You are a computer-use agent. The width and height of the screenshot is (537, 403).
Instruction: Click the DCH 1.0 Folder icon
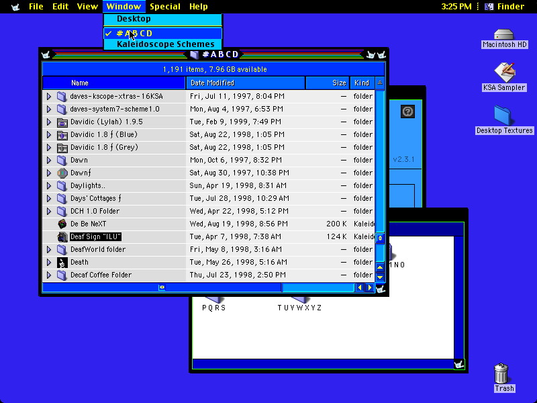click(x=62, y=211)
